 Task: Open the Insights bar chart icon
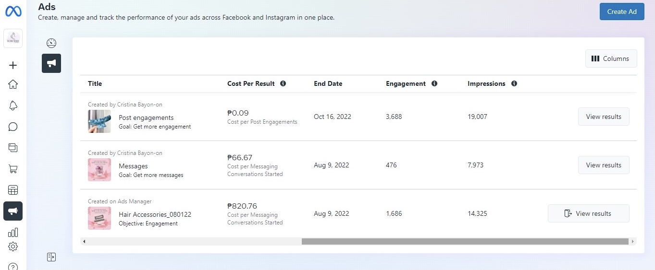13,233
